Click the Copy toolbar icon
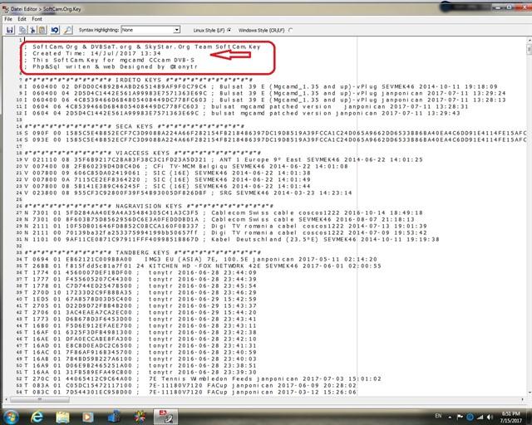 [22, 30]
